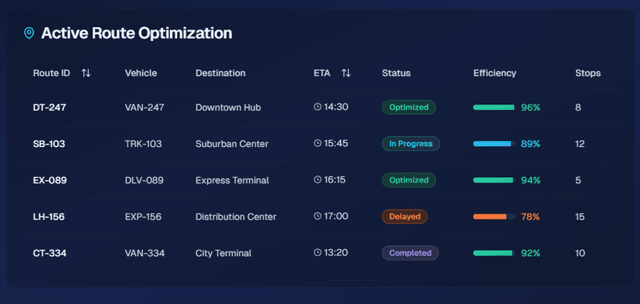Click the clock icon next to 16:15
640x304 pixels.
318,179
